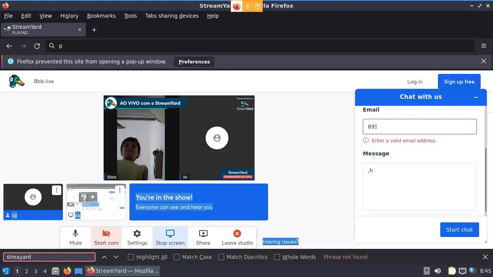Screen dimensions: 493x277
Task: Open Tabs sharing devices menu
Action: 172,16
